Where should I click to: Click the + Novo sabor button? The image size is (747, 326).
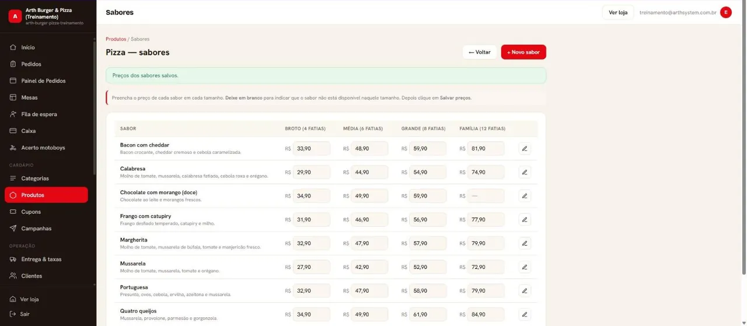tap(523, 52)
